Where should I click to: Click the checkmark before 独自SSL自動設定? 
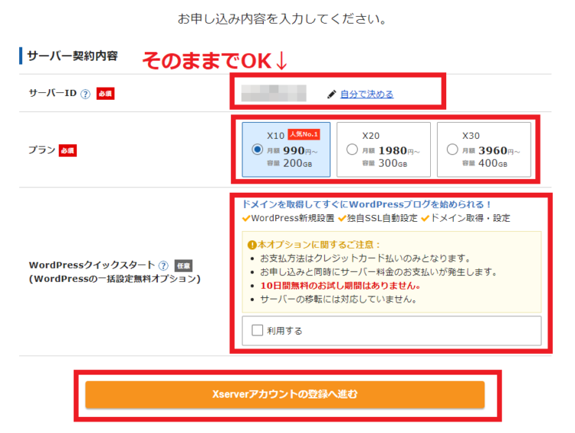342,219
